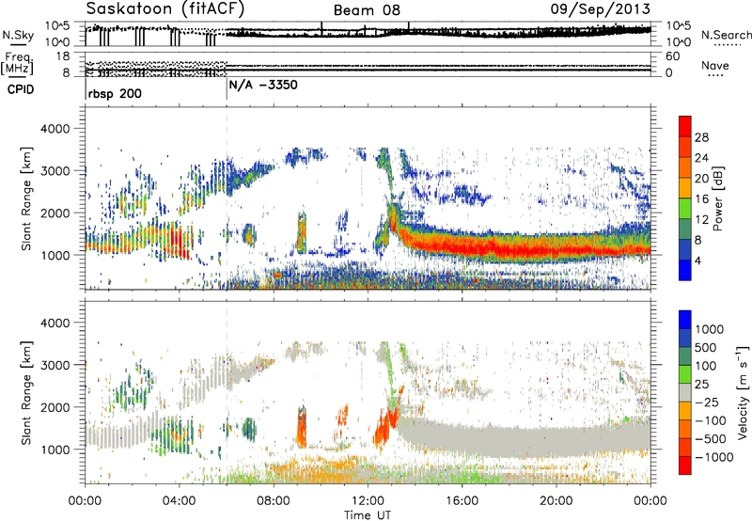The width and height of the screenshot is (752, 521).
Task: Click the "60" Nave axis tick label
Action: (672, 56)
